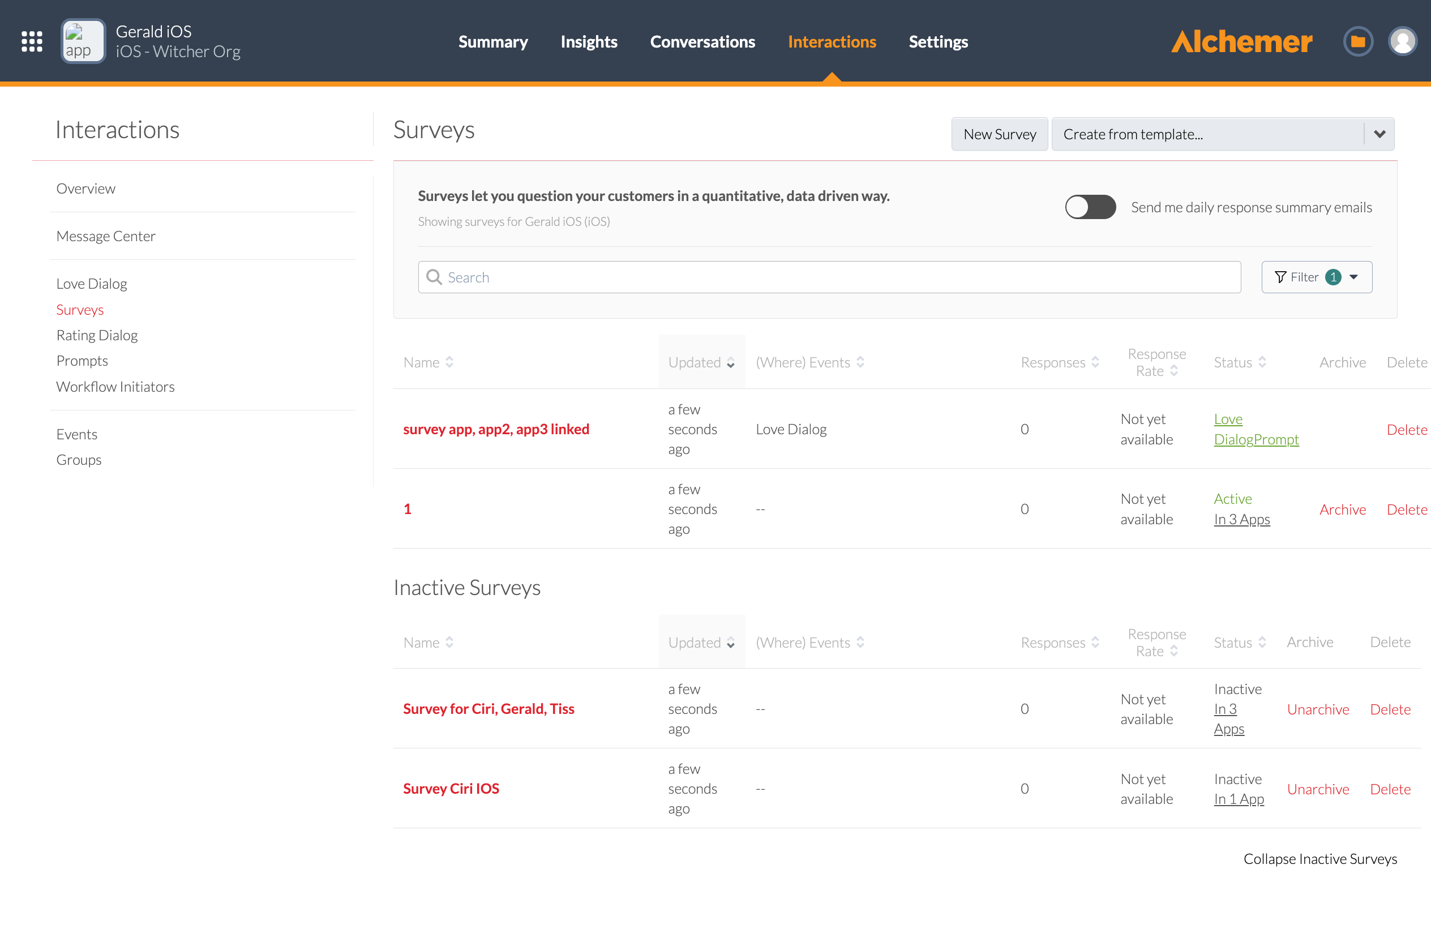The image size is (1431, 933).
Task: Sort active surveys by Updated arrow
Action: (x=731, y=362)
